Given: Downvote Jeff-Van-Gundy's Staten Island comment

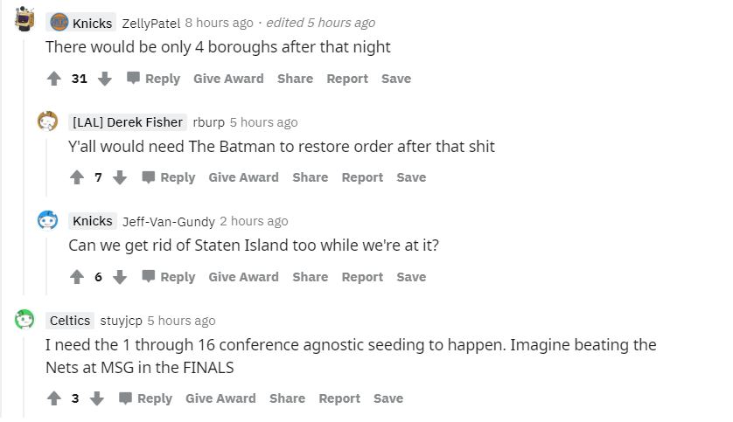Looking at the screenshot, I should [120, 277].
